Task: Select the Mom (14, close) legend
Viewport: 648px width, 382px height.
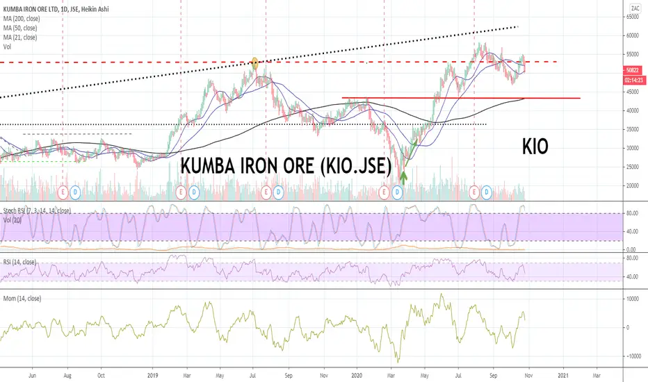Action: coord(22,298)
